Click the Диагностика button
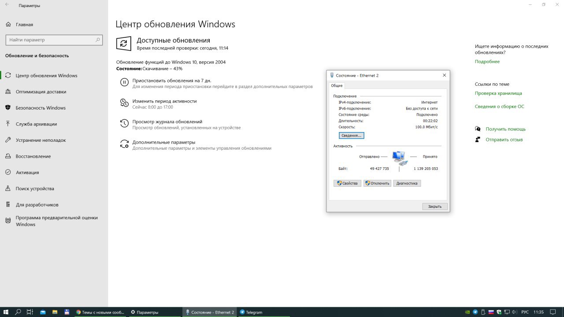This screenshot has width=564, height=317. click(x=407, y=183)
